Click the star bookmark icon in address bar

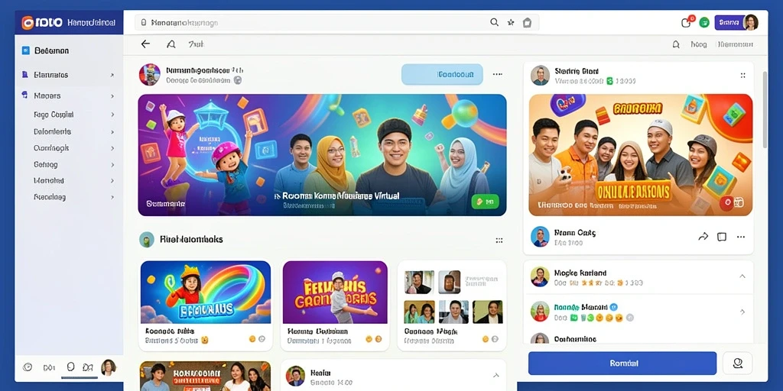510,22
